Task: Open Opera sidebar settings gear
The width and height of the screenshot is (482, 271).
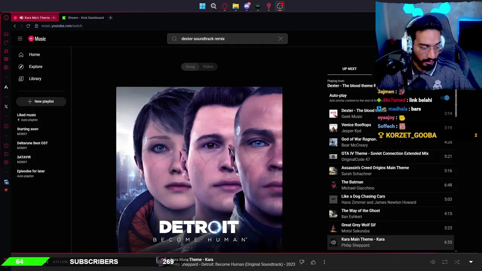Action: [x=6, y=162]
